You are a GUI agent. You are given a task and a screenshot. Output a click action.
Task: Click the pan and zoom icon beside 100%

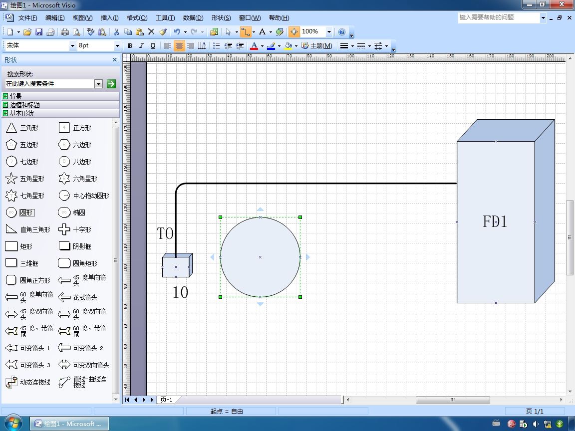293,32
